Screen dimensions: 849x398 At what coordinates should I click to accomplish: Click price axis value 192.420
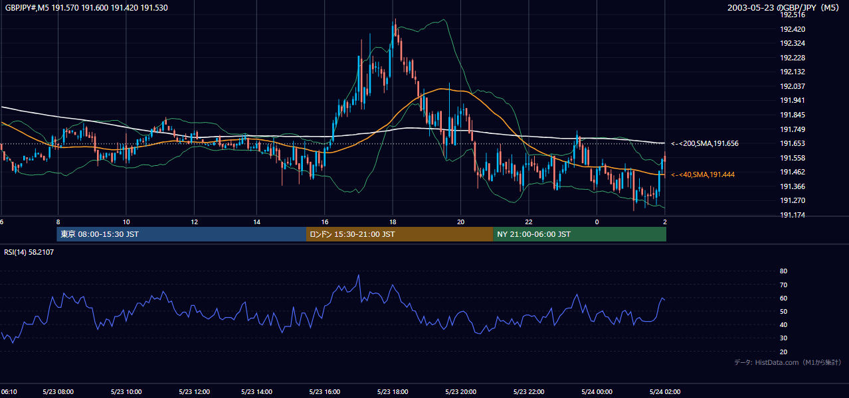coord(792,29)
